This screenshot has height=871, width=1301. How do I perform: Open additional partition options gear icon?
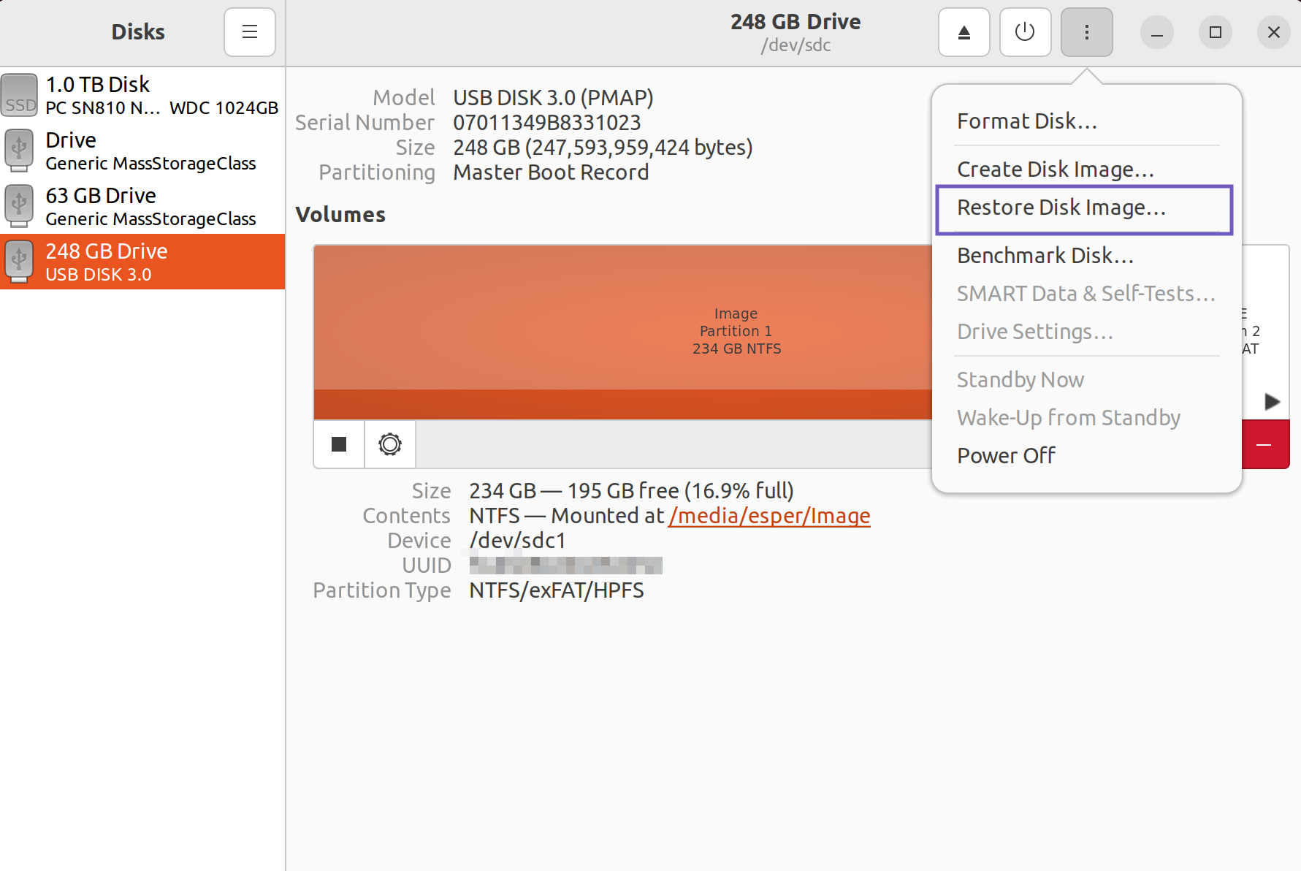tap(389, 444)
